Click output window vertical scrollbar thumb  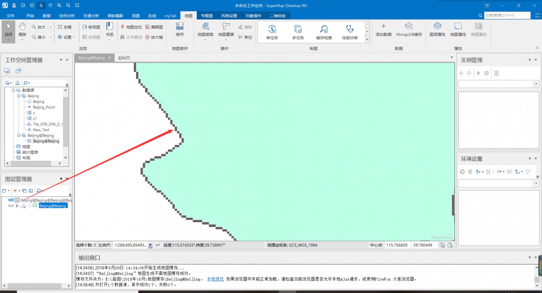537,279
